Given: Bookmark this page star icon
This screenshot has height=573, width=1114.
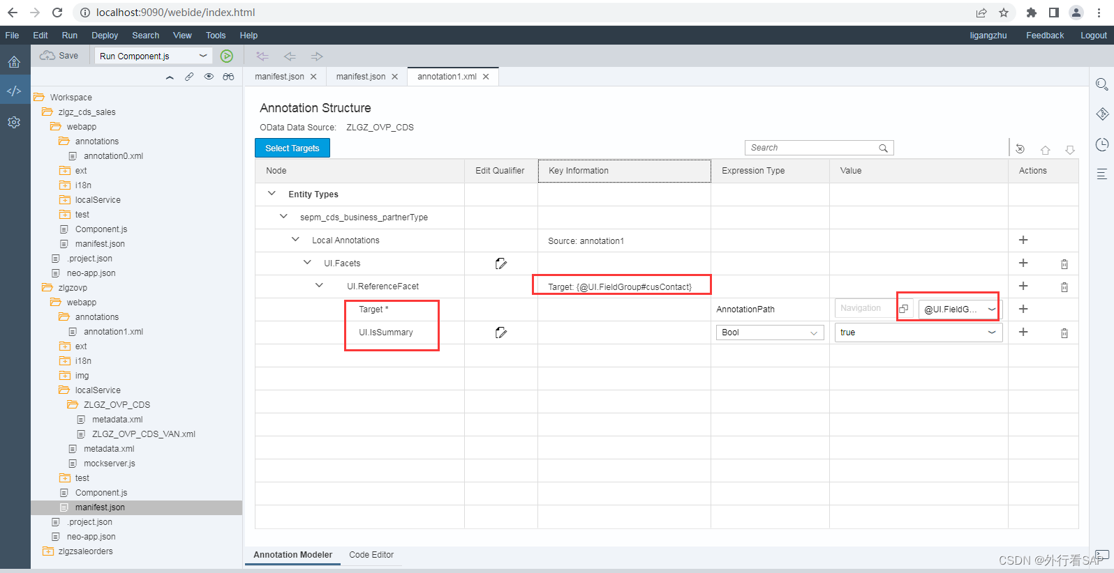Looking at the screenshot, I should pos(1004,13).
